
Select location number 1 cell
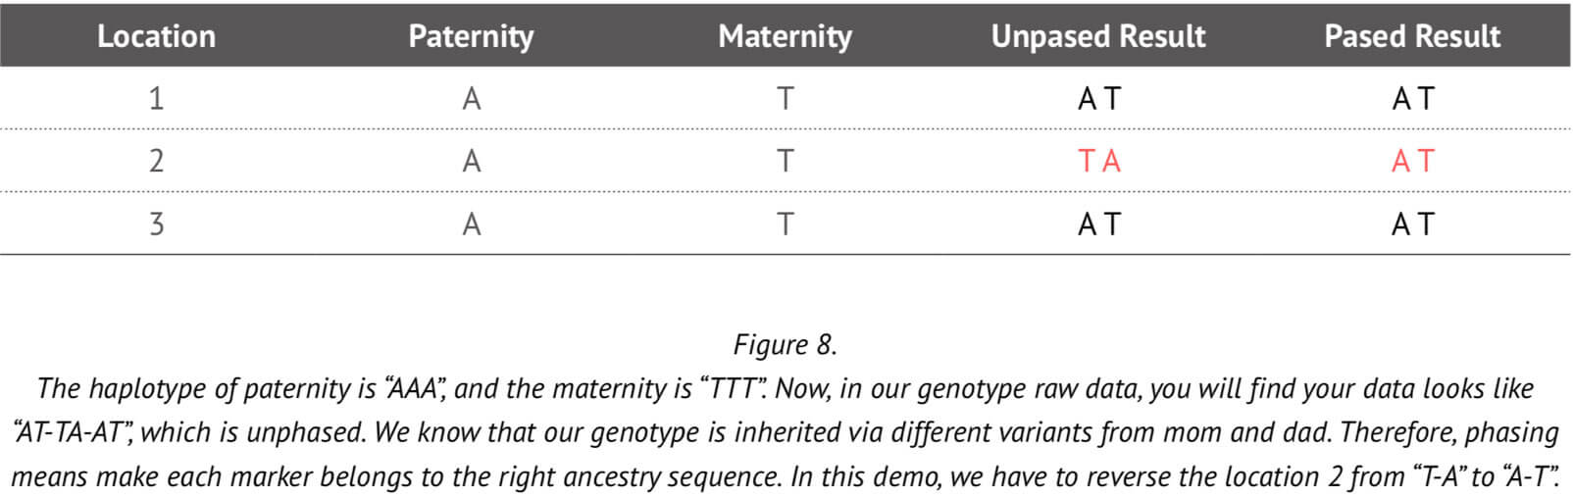click(x=156, y=99)
